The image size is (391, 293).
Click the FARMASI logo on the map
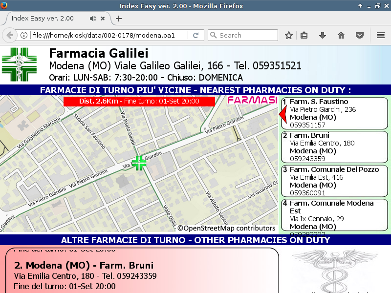pos(252,101)
